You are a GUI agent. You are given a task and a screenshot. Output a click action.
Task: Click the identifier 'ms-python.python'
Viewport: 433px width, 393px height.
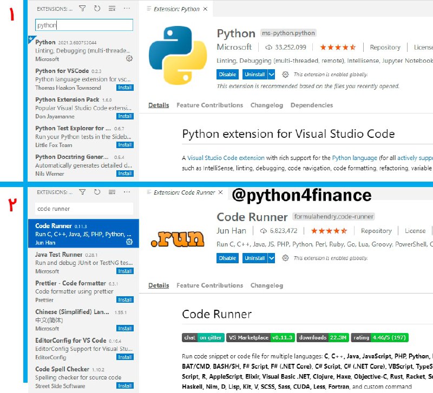point(288,33)
